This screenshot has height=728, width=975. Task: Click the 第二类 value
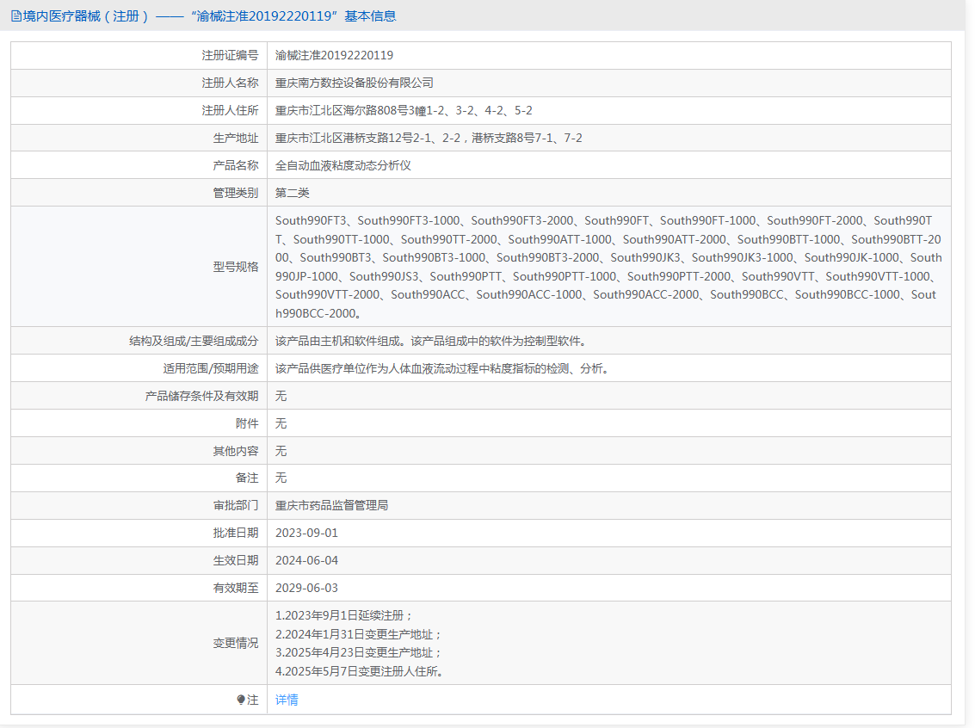[293, 193]
